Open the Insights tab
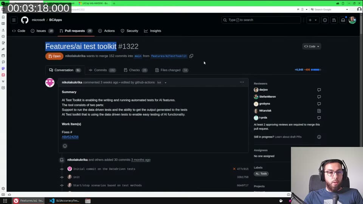This screenshot has width=363, height=204. click(x=152, y=31)
